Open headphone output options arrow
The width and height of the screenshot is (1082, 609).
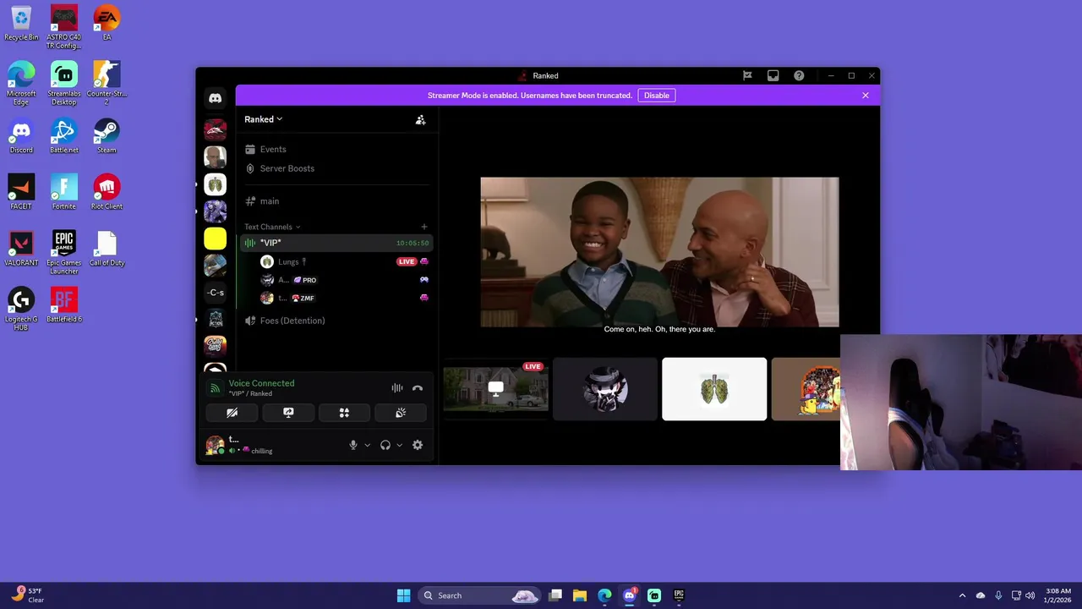click(399, 445)
